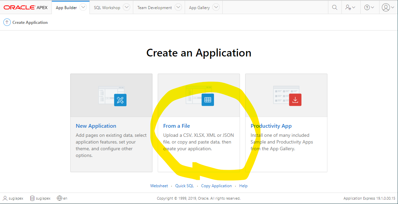Click the Application Express 19.1.0.00.15 version text
Image resolution: width=398 pixels, height=204 pixels.
pyautogui.click(x=369, y=198)
